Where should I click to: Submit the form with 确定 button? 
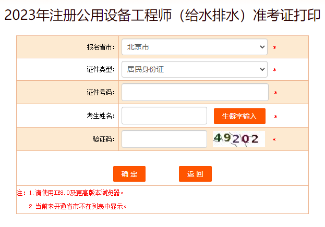(x=129, y=174)
